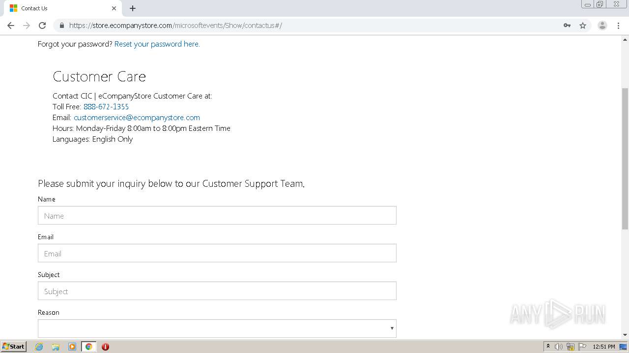Click the padlock site info icon
Viewport: 629px width, 353px height.
[x=61, y=25]
